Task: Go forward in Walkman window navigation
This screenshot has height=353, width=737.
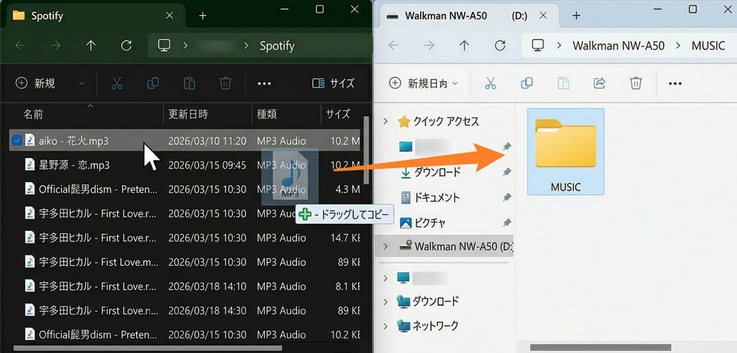Action: (x=429, y=46)
